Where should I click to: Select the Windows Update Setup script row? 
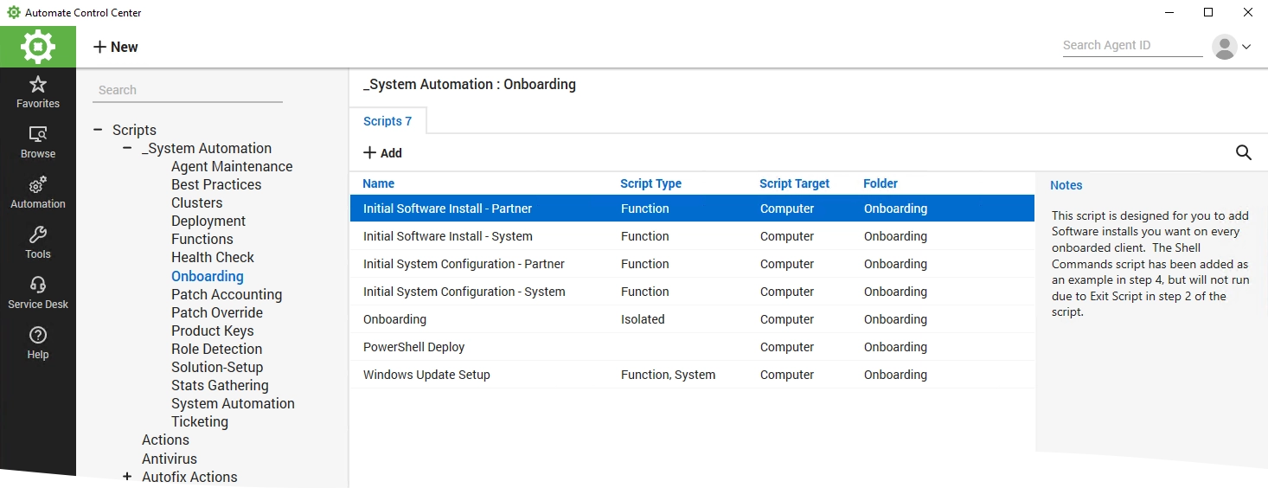692,375
